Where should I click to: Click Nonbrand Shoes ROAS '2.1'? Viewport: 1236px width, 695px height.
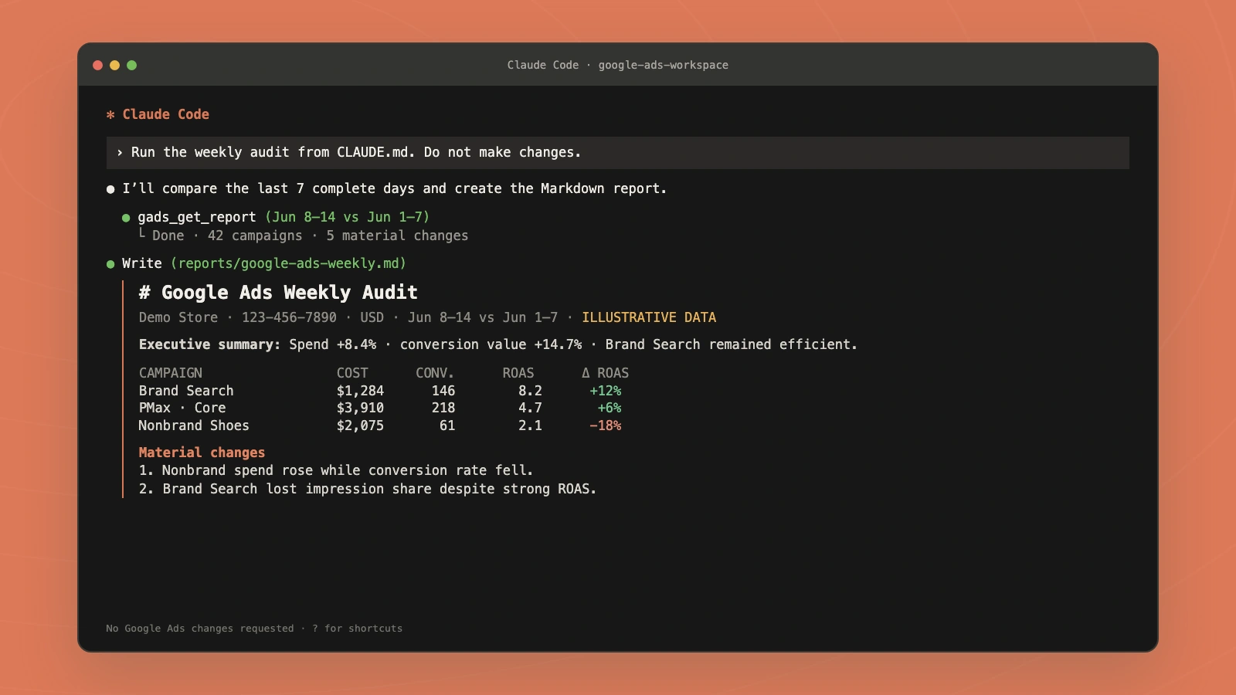(530, 425)
